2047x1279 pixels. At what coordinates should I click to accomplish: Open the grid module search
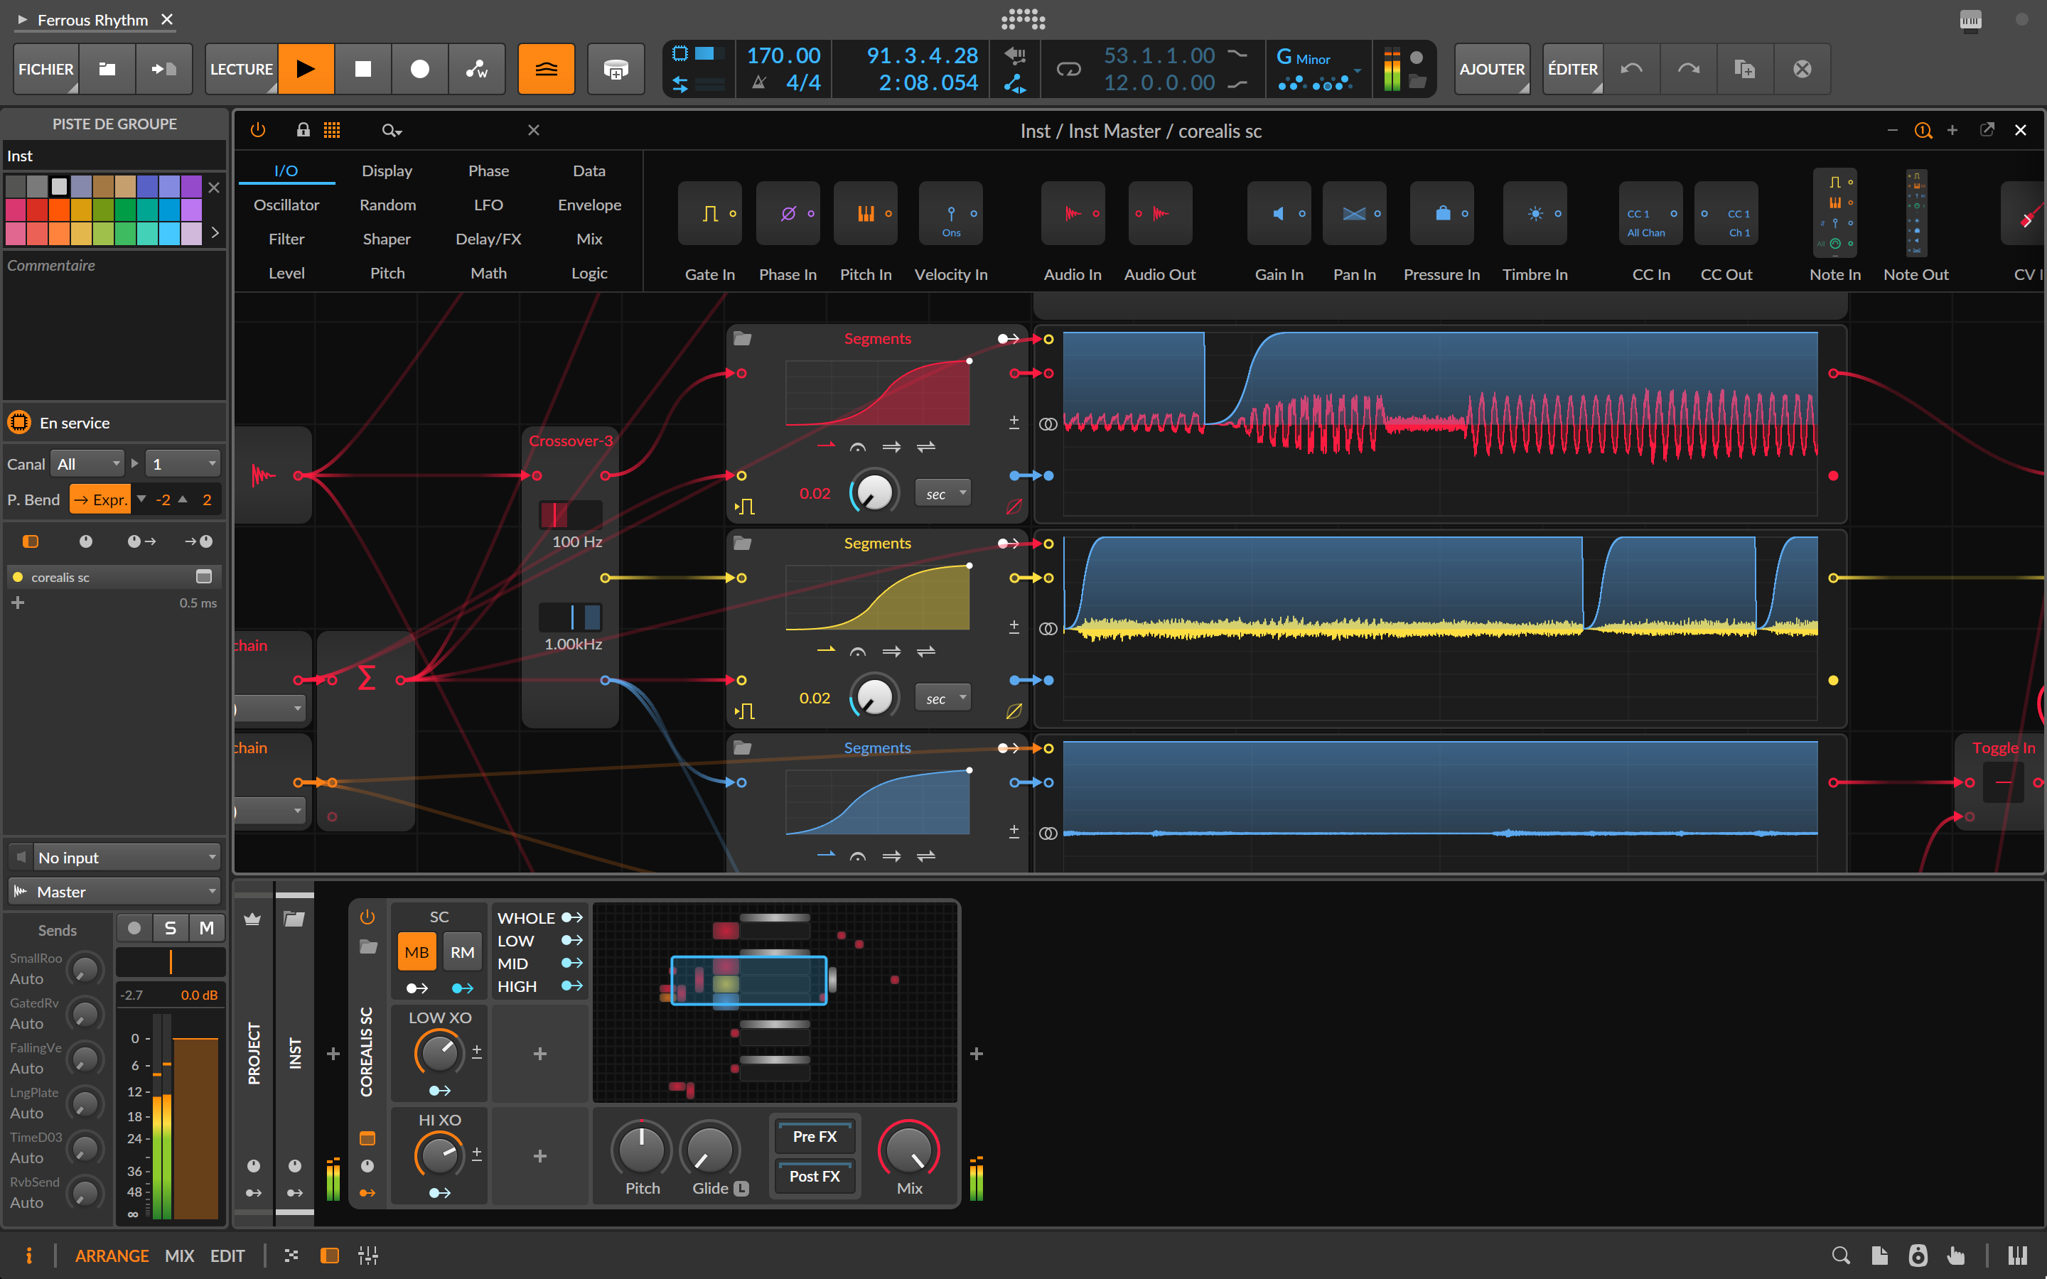[391, 129]
